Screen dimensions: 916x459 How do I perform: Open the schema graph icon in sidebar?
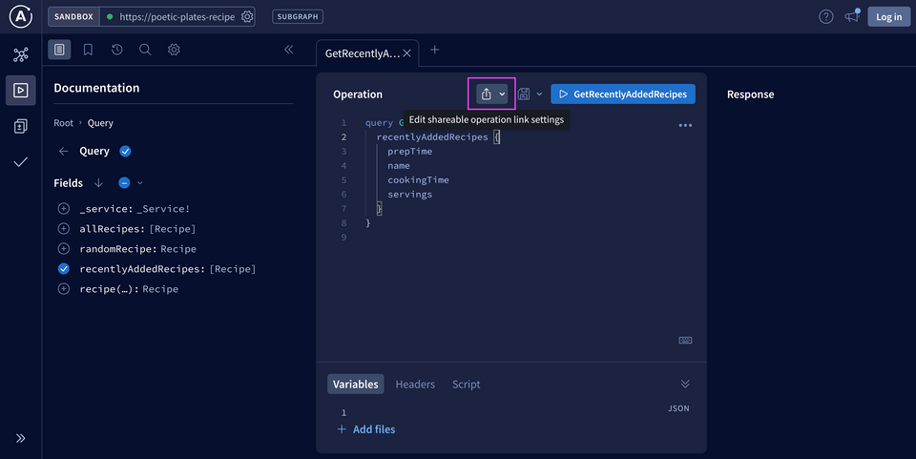click(20, 55)
